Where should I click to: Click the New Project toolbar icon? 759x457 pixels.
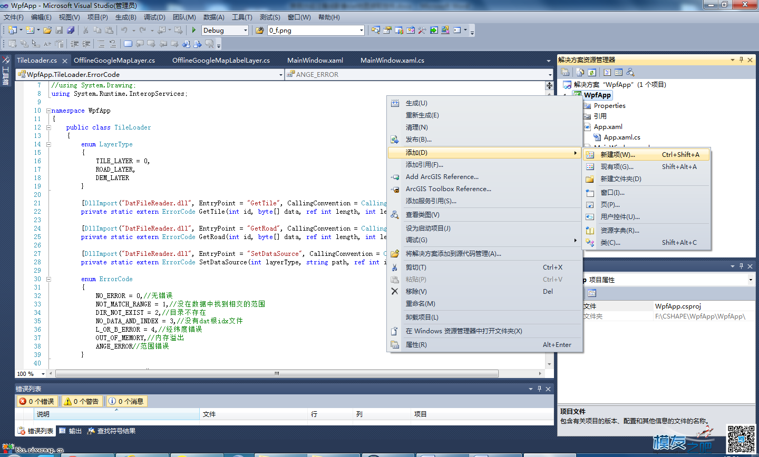tap(12, 30)
